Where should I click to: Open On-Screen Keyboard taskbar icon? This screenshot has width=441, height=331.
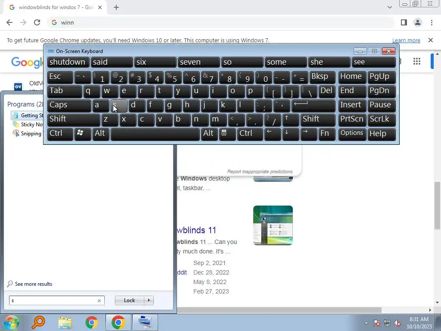pos(145,322)
